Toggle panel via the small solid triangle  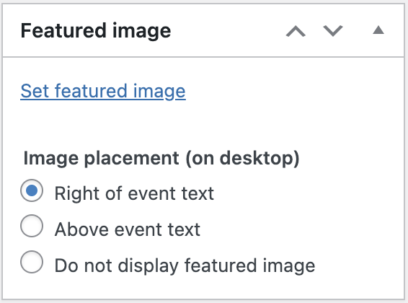tap(378, 30)
